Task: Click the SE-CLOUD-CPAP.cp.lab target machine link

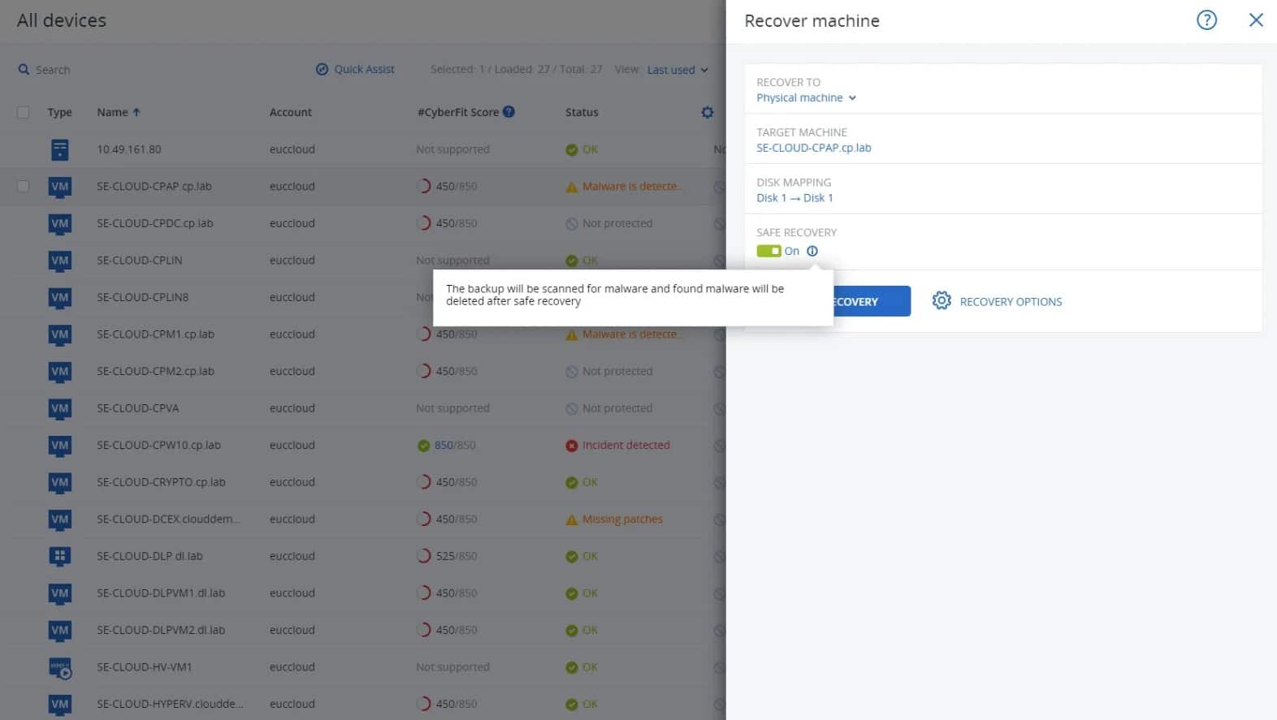Action: (x=813, y=148)
